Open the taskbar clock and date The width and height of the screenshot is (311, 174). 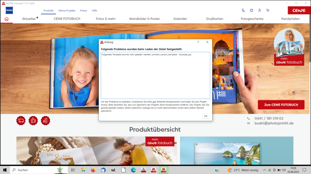tap(293, 170)
